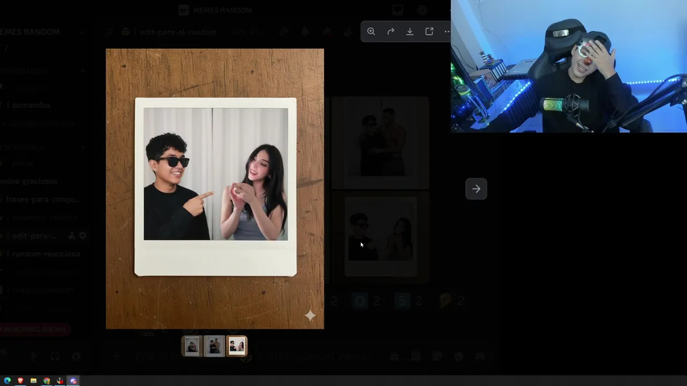687x386 pixels.
Task: Download the image with the download icon
Action: click(410, 32)
